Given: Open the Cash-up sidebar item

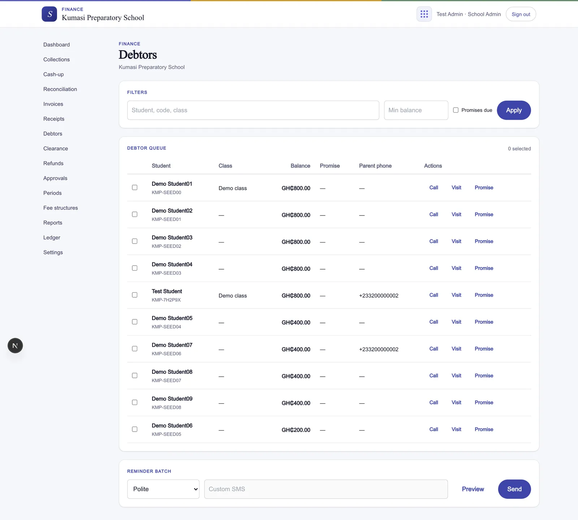Looking at the screenshot, I should pyautogui.click(x=53, y=74).
